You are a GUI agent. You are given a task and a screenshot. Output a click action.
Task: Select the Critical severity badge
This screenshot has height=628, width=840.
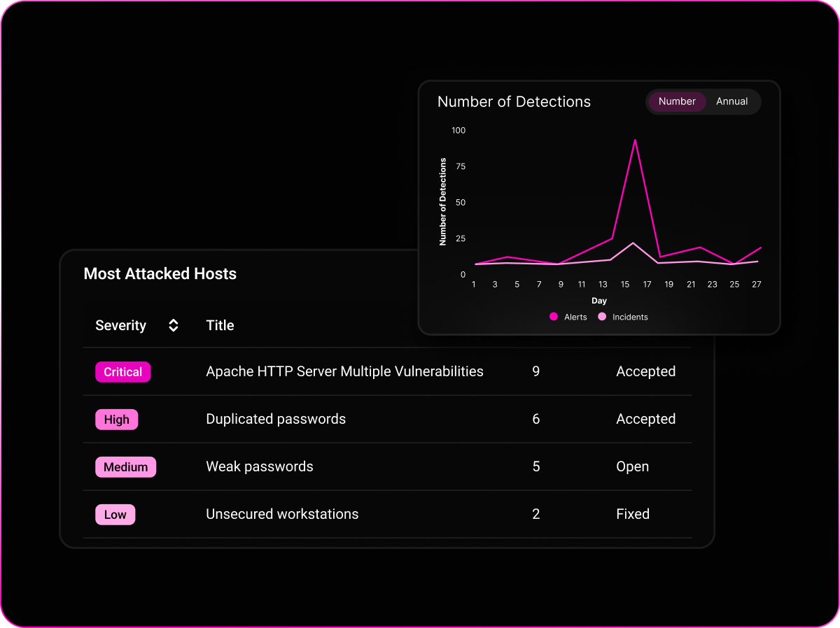(x=123, y=372)
